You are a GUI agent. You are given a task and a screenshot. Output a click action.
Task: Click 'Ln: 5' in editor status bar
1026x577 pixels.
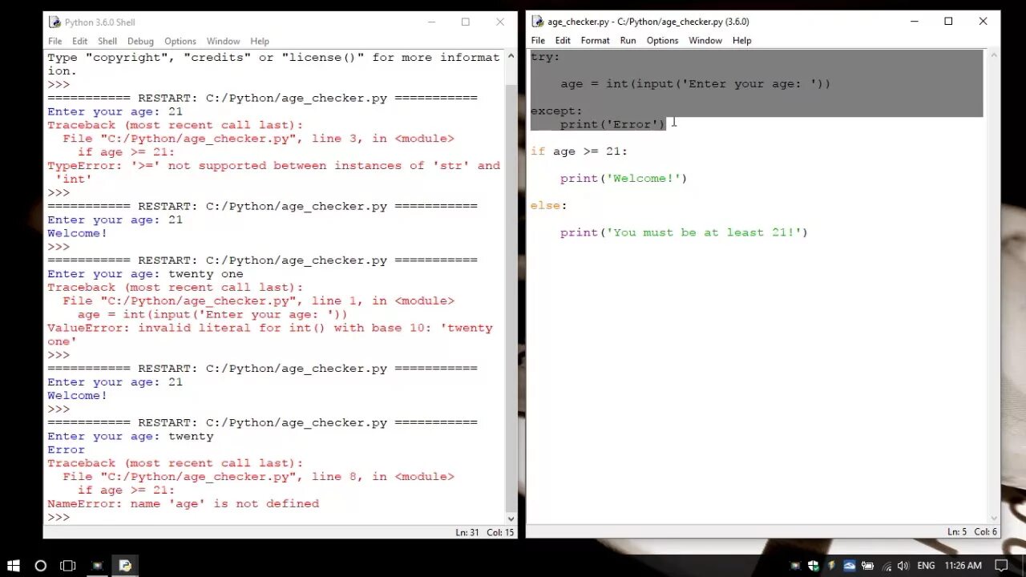click(x=957, y=532)
